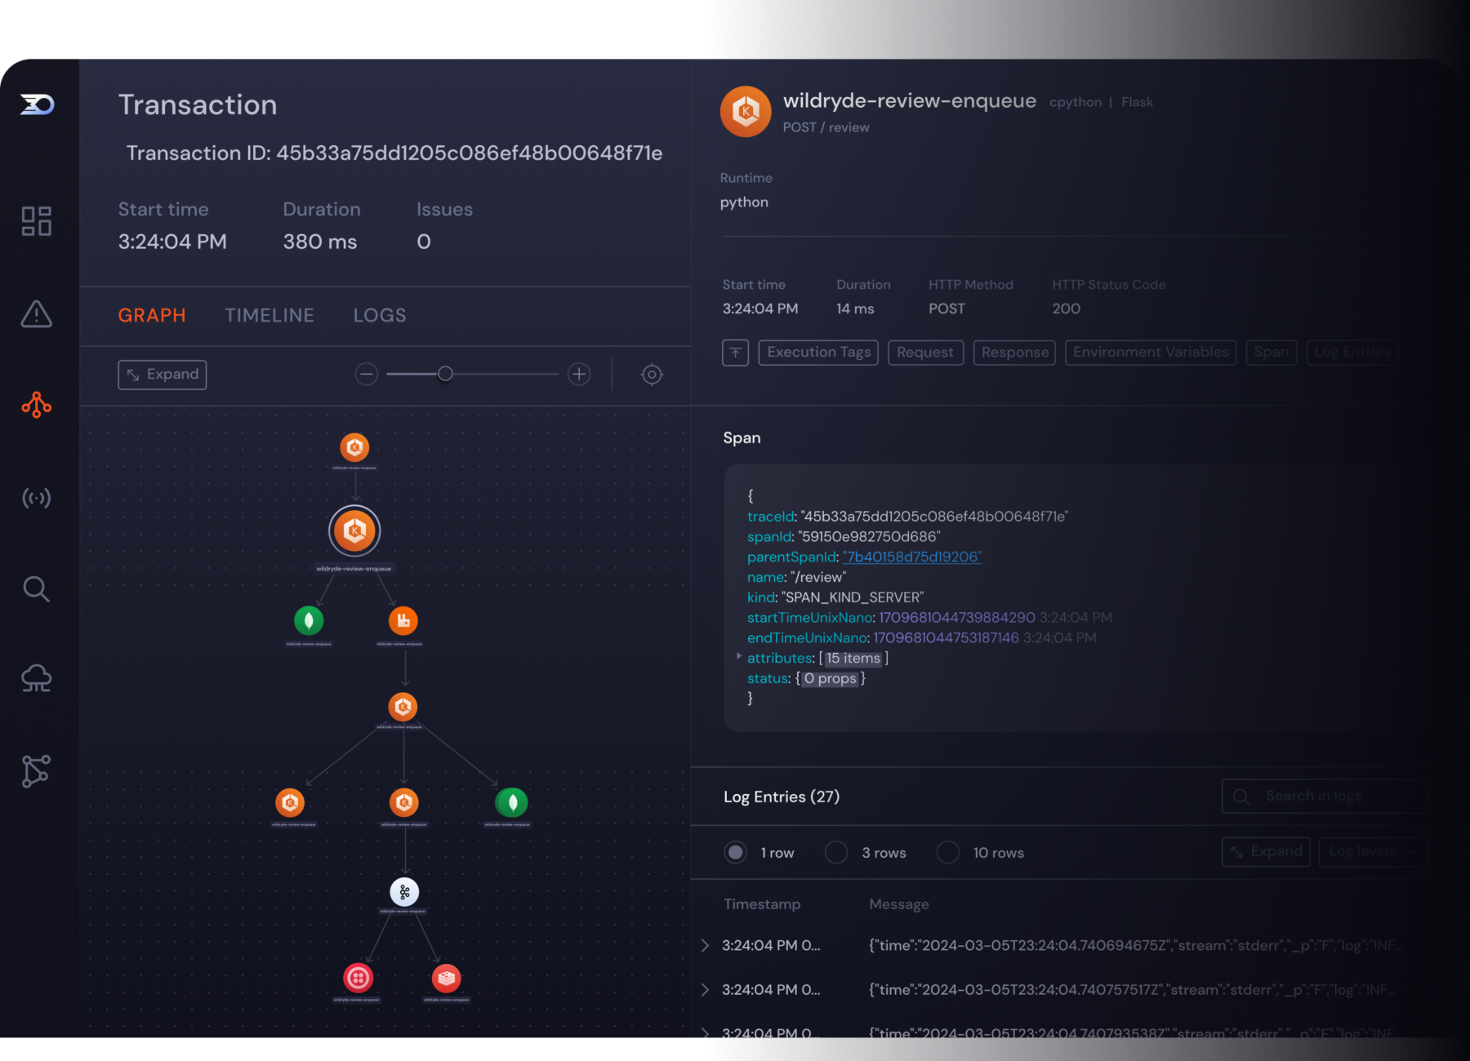The width and height of the screenshot is (1470, 1061).
Task: Open the alerts warning triangle icon
Action: [x=36, y=313]
